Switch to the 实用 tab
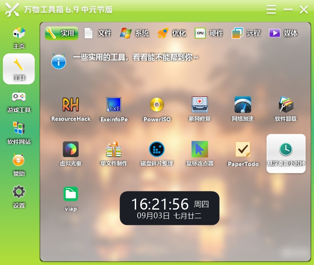The width and height of the screenshot is (314, 265). click(x=62, y=33)
